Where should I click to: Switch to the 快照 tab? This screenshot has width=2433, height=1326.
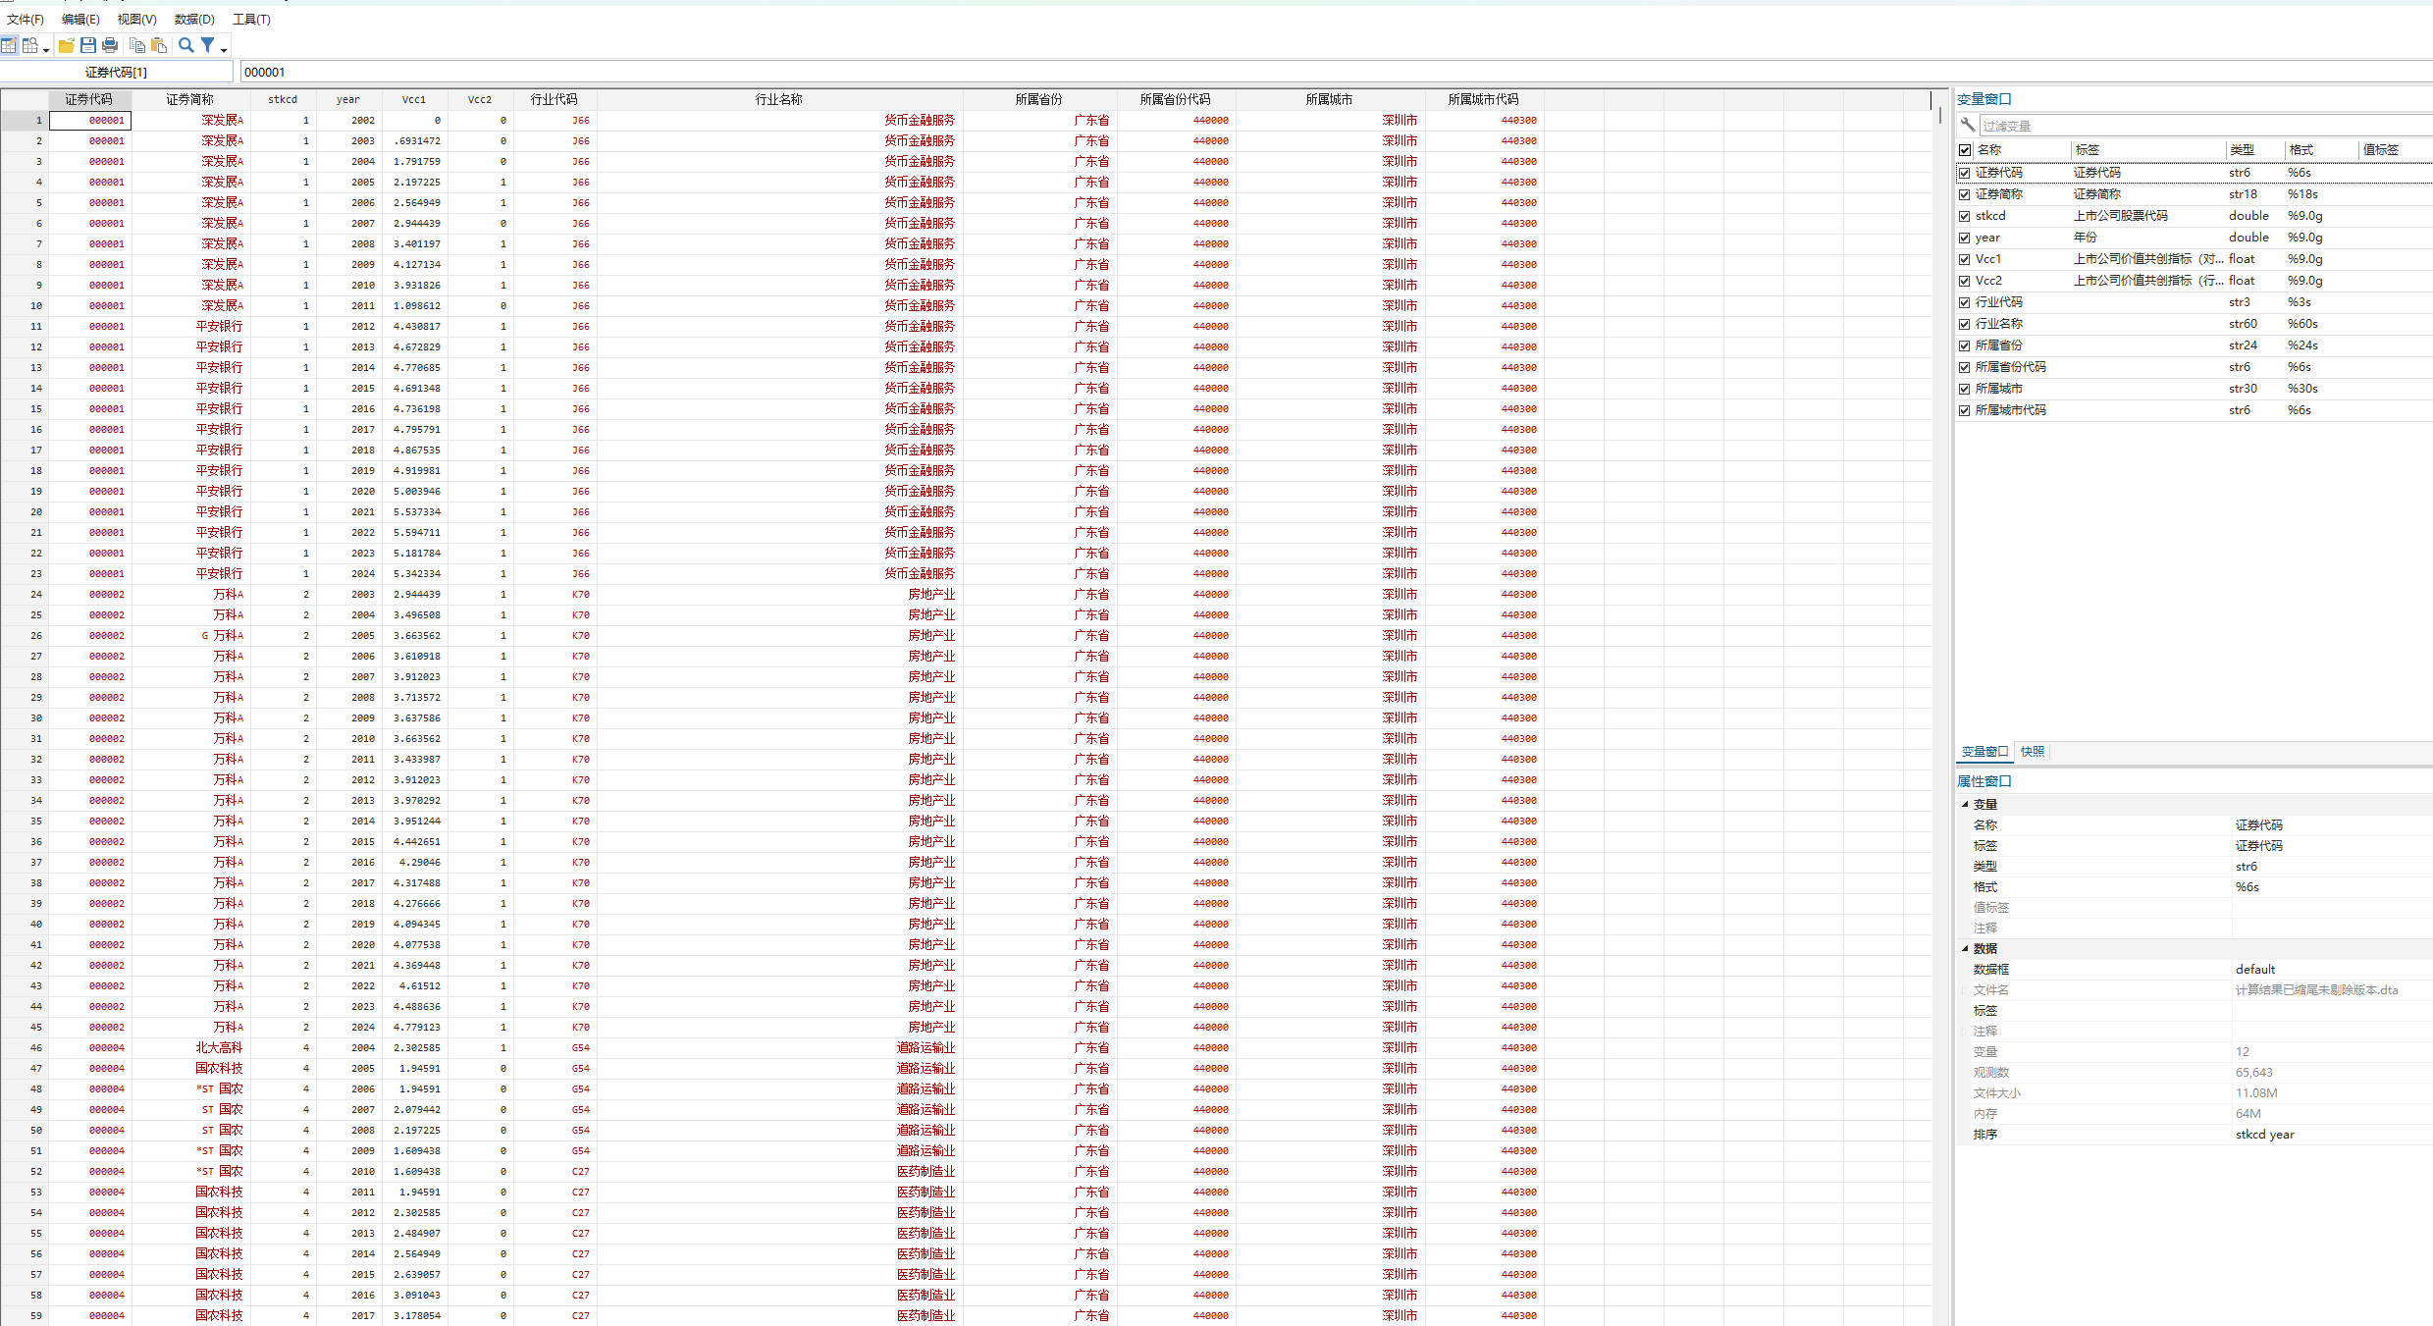pyautogui.click(x=2032, y=752)
